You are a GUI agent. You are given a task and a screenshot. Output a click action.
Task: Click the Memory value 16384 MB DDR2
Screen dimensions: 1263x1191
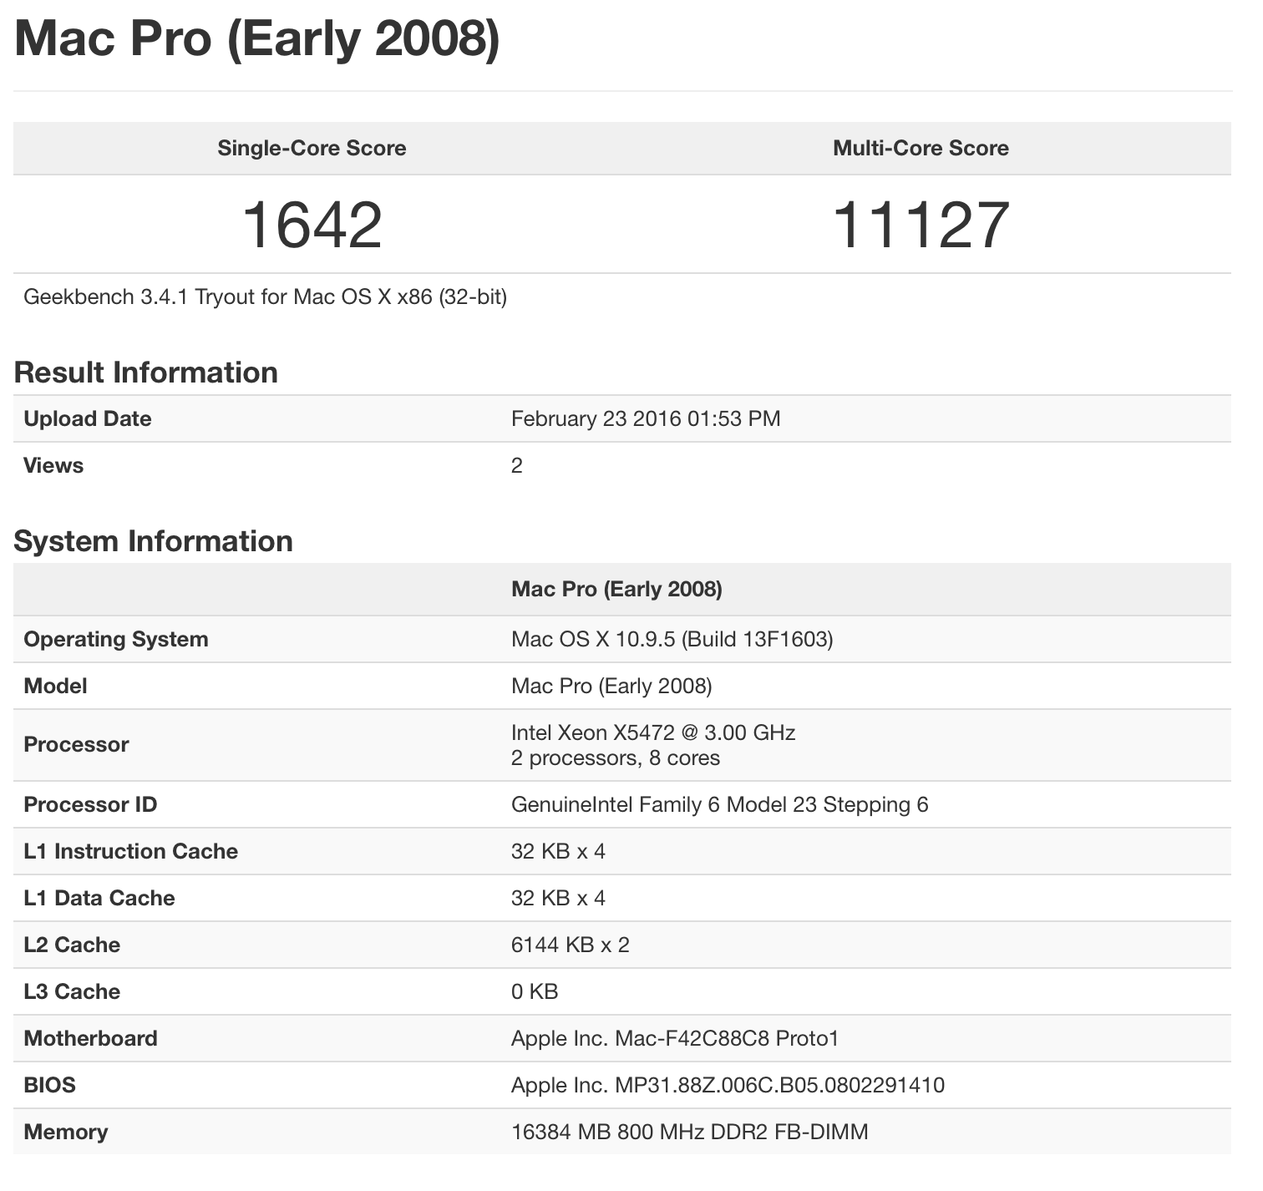coord(689,1132)
